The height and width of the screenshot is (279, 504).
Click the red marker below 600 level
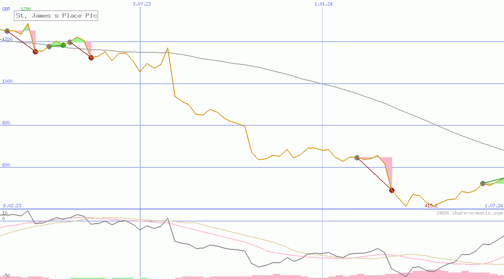click(392, 190)
